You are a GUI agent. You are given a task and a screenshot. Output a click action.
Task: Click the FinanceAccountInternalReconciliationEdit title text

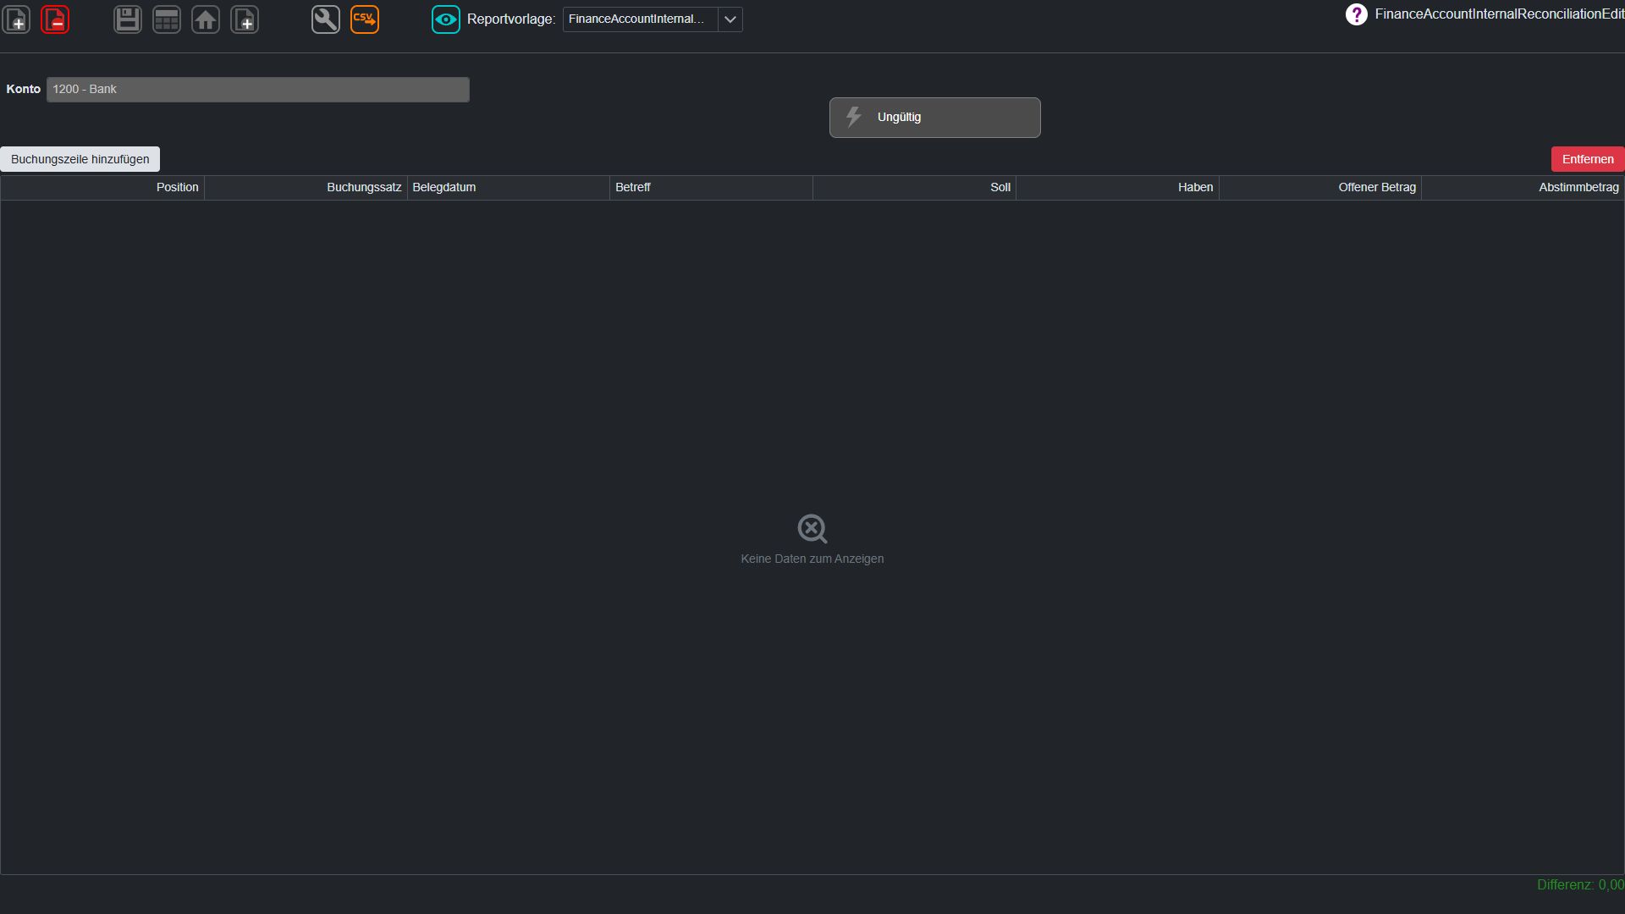(x=1500, y=14)
